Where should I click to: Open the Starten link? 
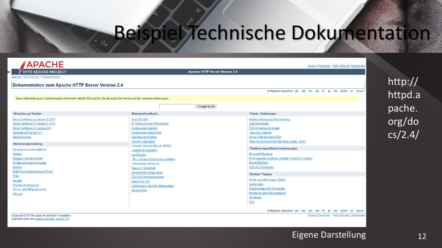coord(17,154)
